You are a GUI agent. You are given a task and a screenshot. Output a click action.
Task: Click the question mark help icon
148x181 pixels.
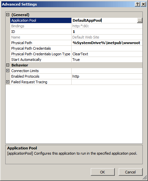137,4
